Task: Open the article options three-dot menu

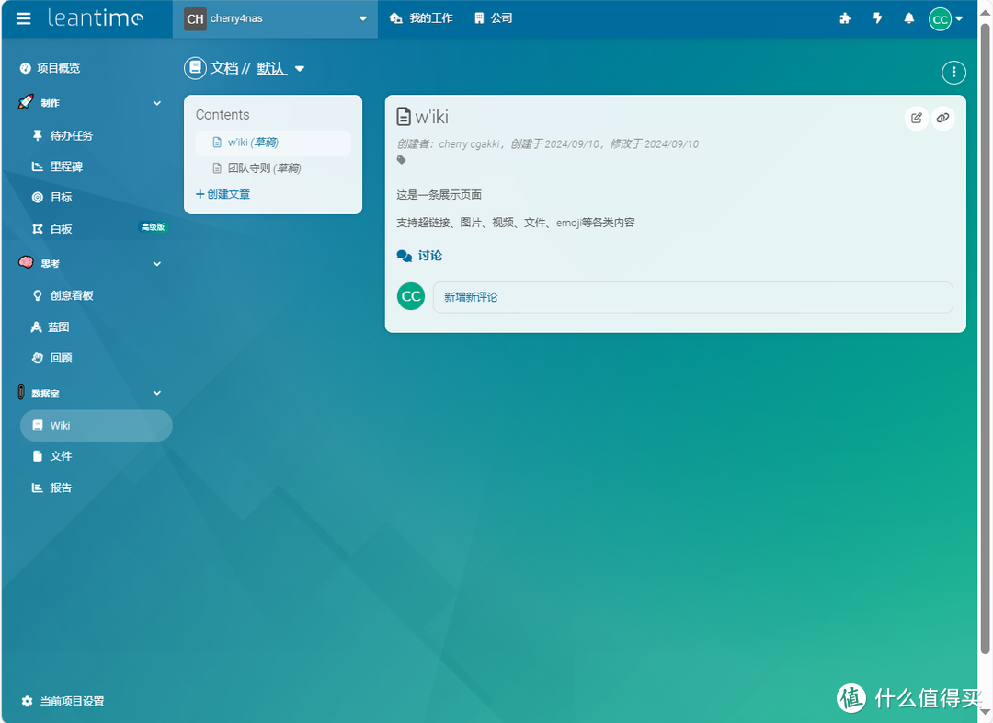Action: click(953, 72)
